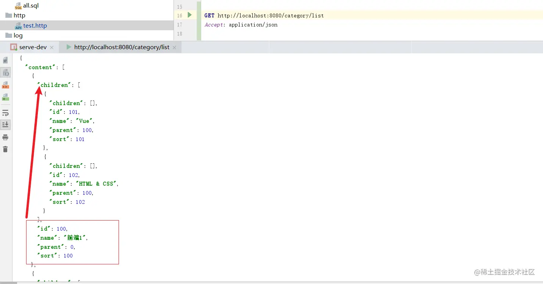Choose the View as XML icon
This screenshot has width=543, height=284.
point(5,85)
